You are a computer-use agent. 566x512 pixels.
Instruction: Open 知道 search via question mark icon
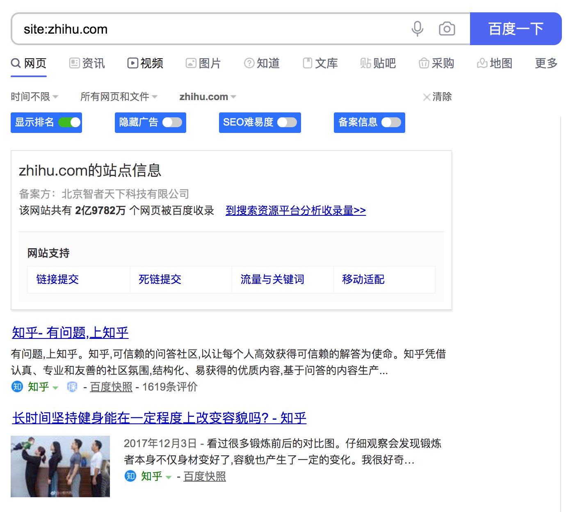[249, 63]
